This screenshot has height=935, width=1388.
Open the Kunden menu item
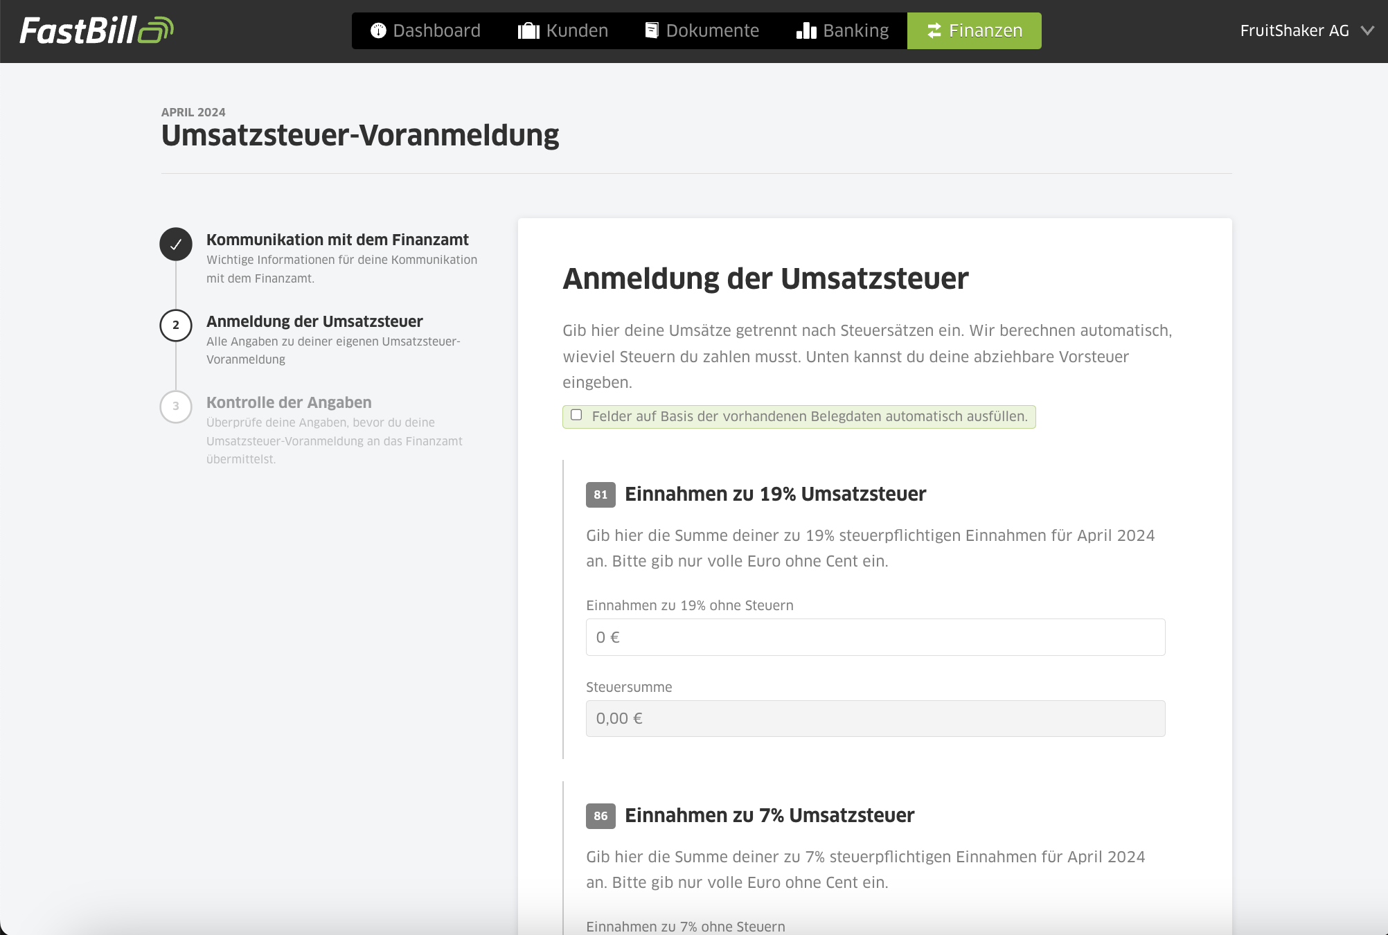coord(563,30)
